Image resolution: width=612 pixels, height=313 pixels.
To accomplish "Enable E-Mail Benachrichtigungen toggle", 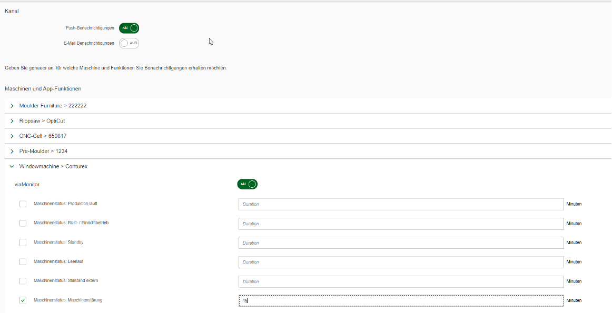I will click(x=129, y=43).
